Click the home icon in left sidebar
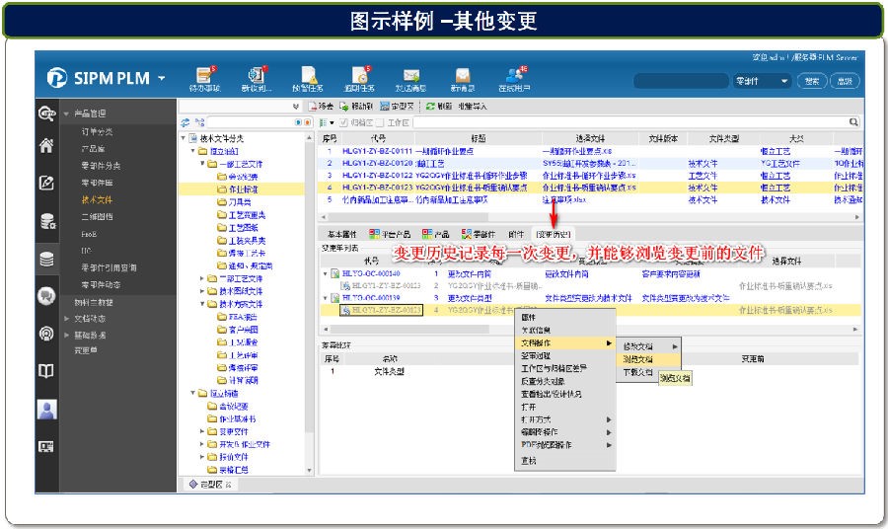 [46, 146]
